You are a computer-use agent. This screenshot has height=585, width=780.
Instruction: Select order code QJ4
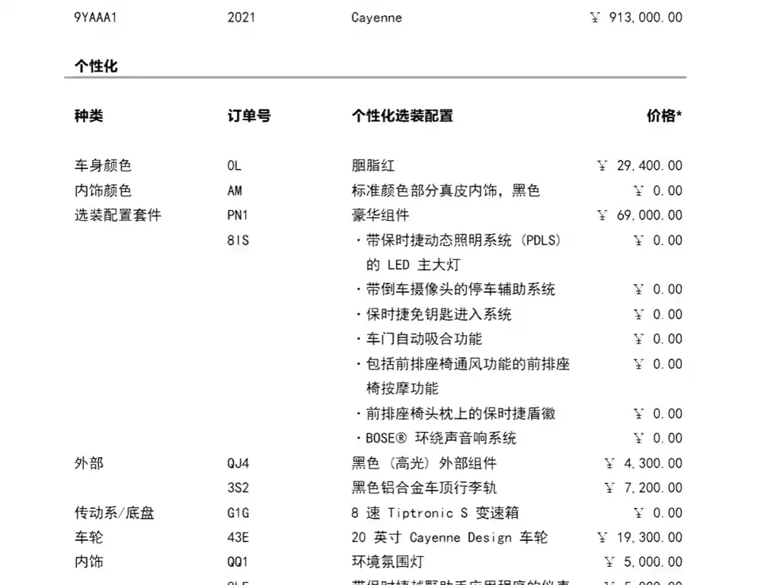238,463
